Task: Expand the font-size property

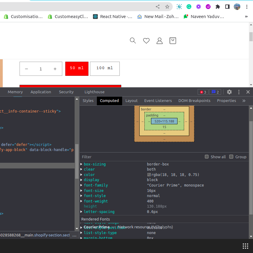Action: click(81, 190)
